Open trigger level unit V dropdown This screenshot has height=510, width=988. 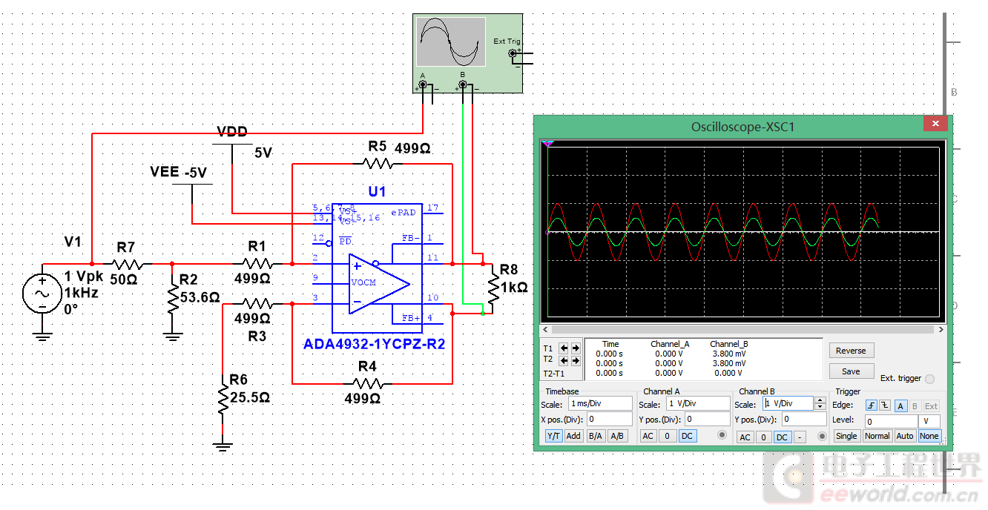929,420
